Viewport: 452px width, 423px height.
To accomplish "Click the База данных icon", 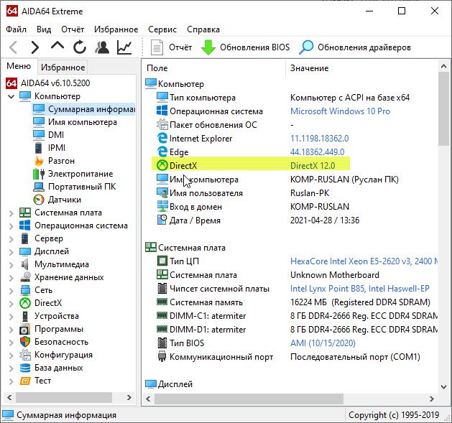I will point(25,368).
